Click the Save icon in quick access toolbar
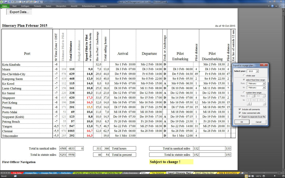This screenshot has height=178, width=285. pyautogui.click(x=6, y=2)
